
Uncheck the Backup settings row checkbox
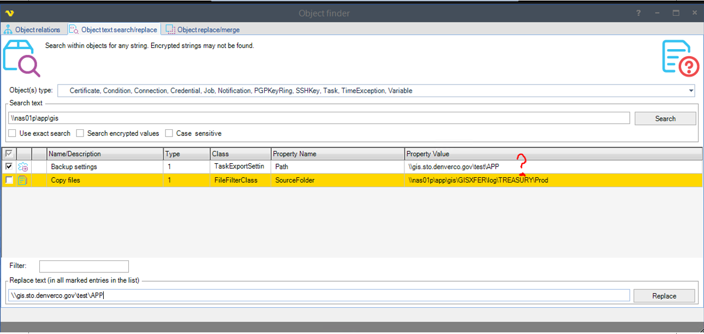tap(9, 167)
